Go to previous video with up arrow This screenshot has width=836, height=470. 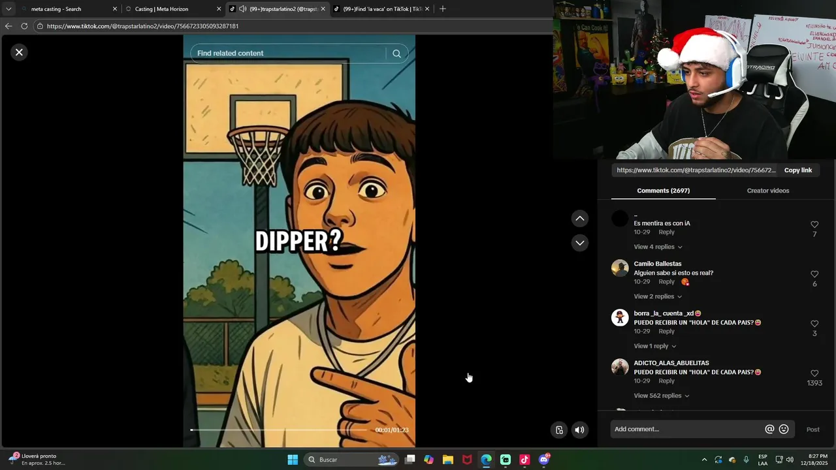tap(580, 219)
